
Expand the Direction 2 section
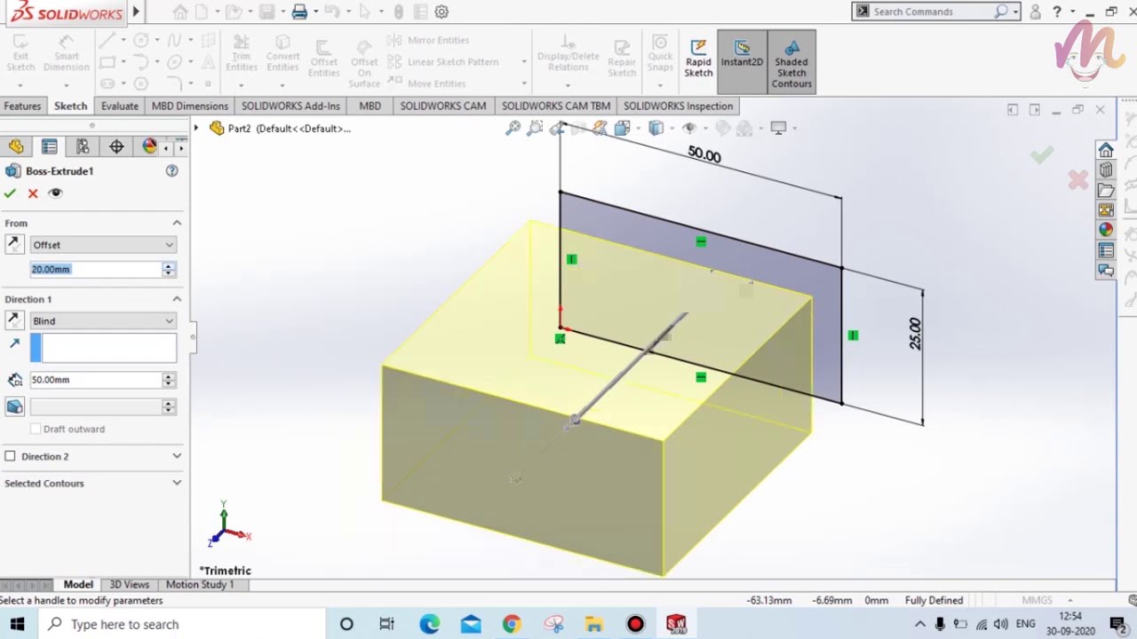[177, 456]
